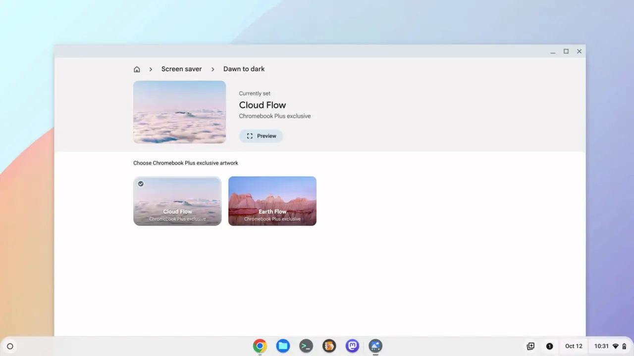Screen dimensions: 634x356
Task: Choose the Cloud Flow artwork card
Action: pos(177,201)
